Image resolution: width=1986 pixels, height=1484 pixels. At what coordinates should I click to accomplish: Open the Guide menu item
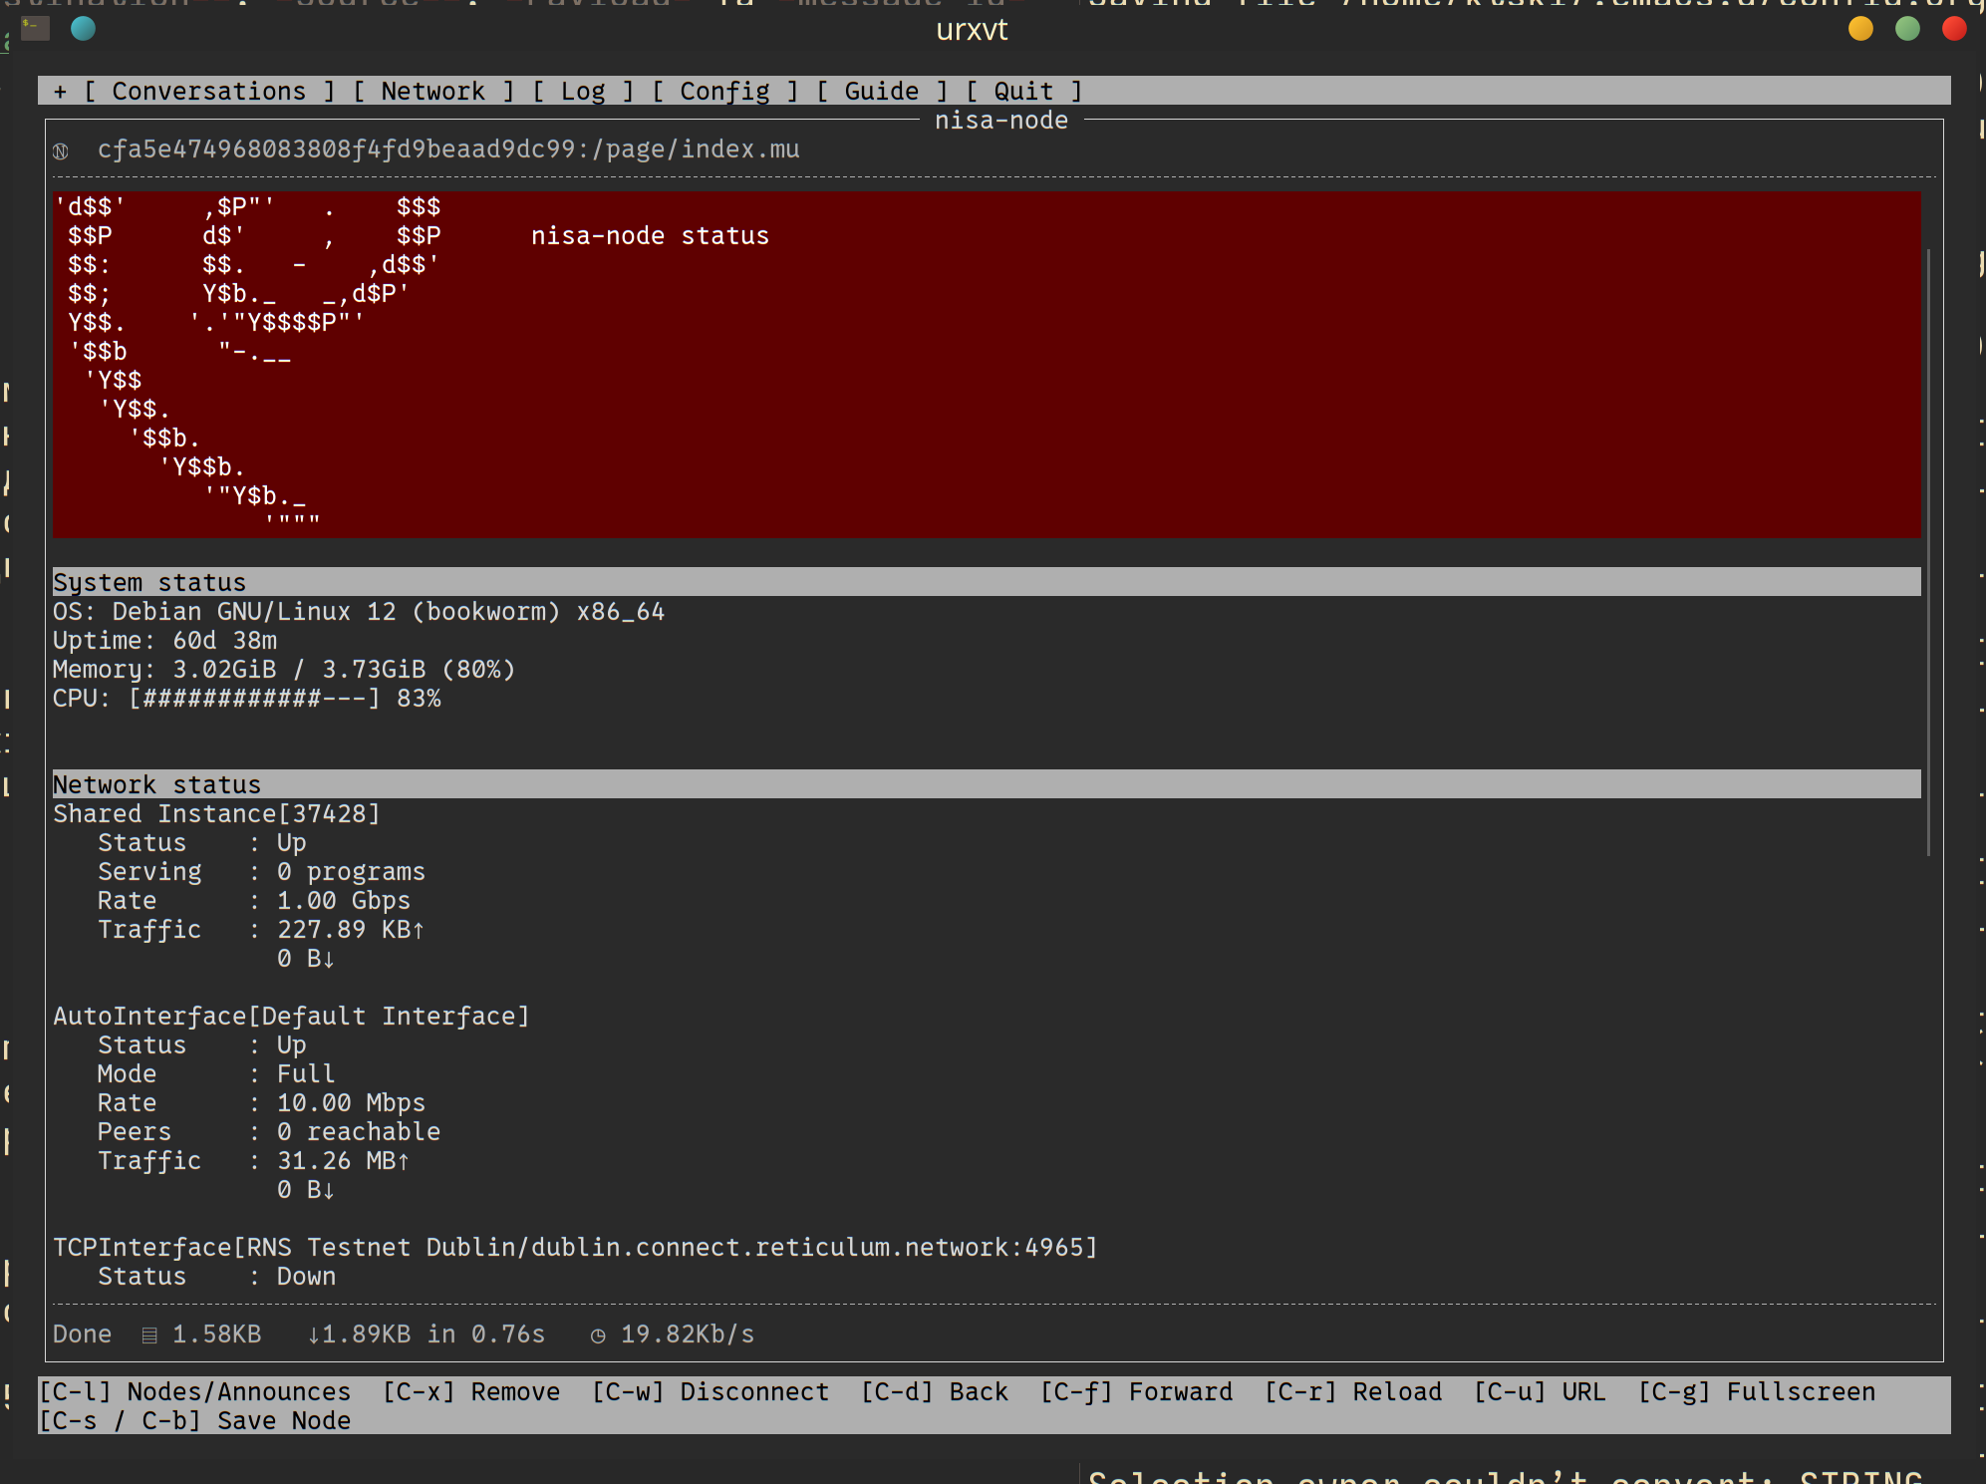[x=881, y=92]
